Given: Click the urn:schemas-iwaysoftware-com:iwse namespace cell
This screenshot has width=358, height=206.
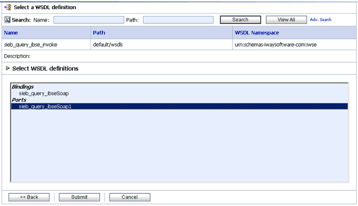Looking at the screenshot, I should pos(294,45).
